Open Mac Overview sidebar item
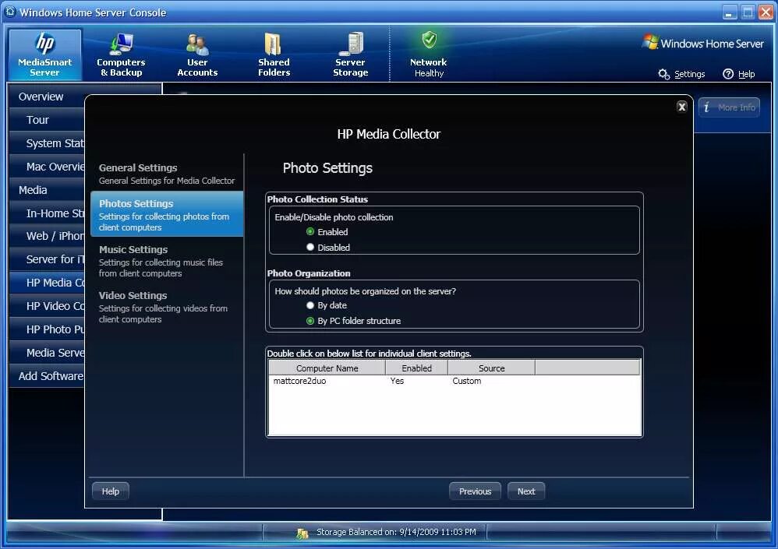Screen dimensions: 778x549 coord(47,167)
